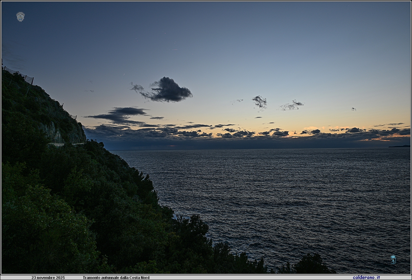Click the tiny isolated cloud at far right

tap(353, 109)
